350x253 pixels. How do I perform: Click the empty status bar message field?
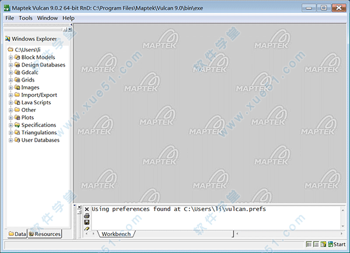pos(154,245)
